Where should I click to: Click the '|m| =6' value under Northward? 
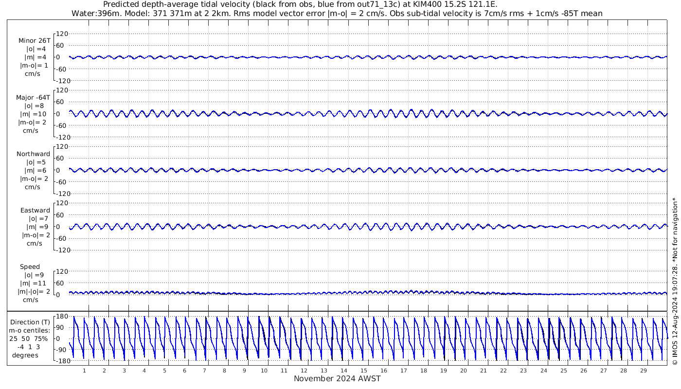[x=36, y=171]
